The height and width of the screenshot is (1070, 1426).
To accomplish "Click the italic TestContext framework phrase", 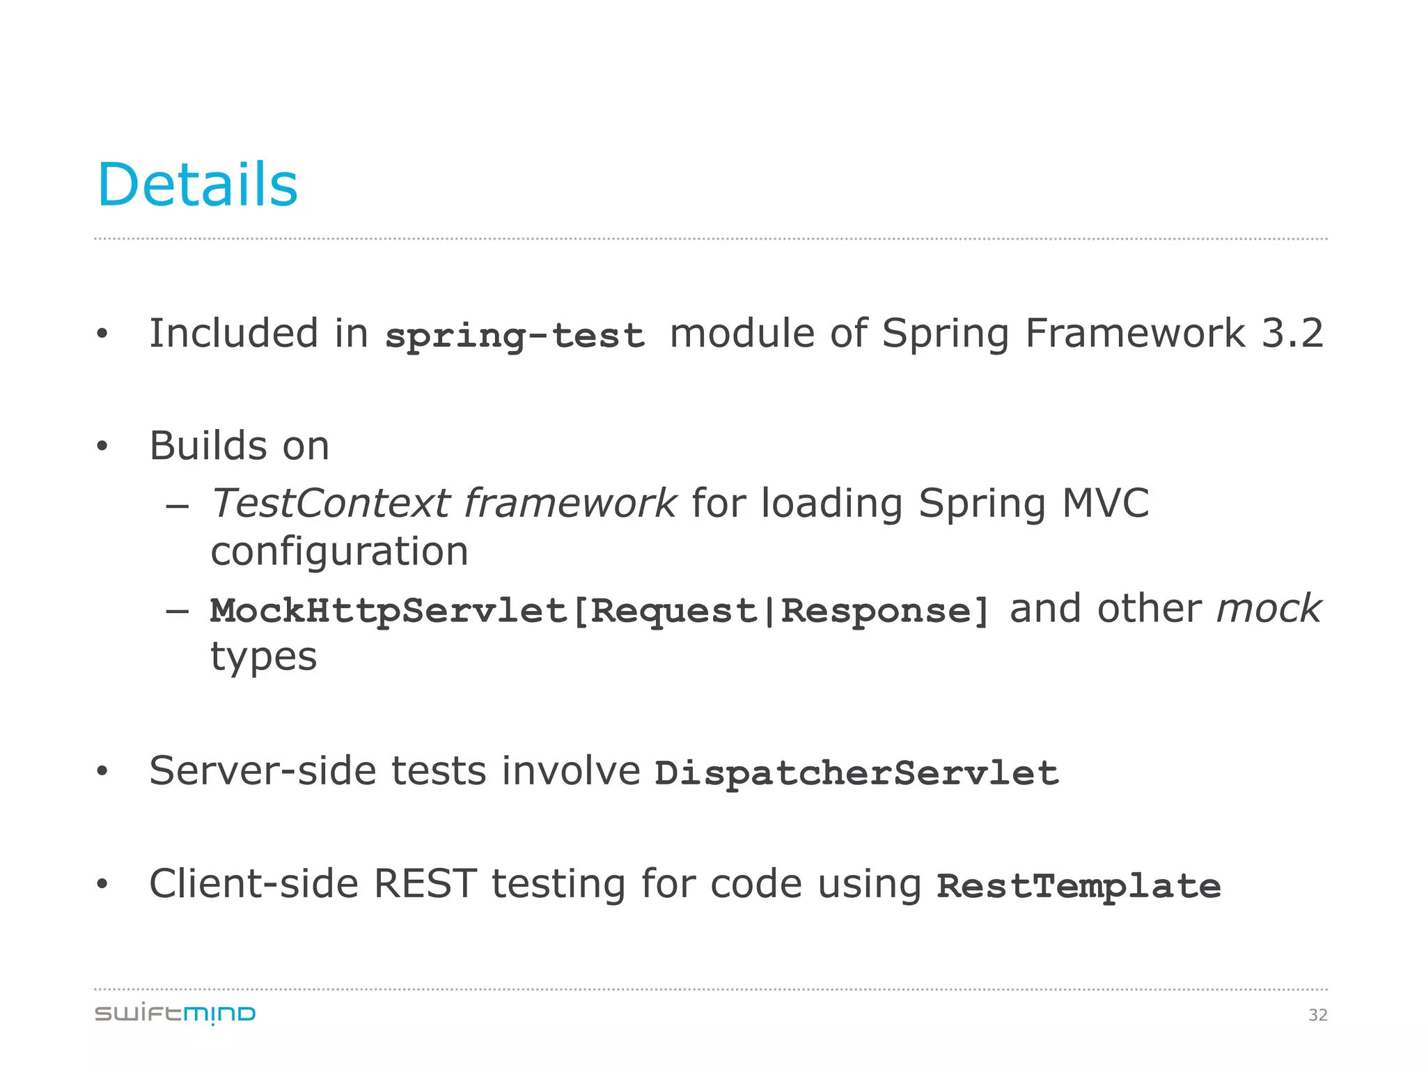I will coord(444,503).
